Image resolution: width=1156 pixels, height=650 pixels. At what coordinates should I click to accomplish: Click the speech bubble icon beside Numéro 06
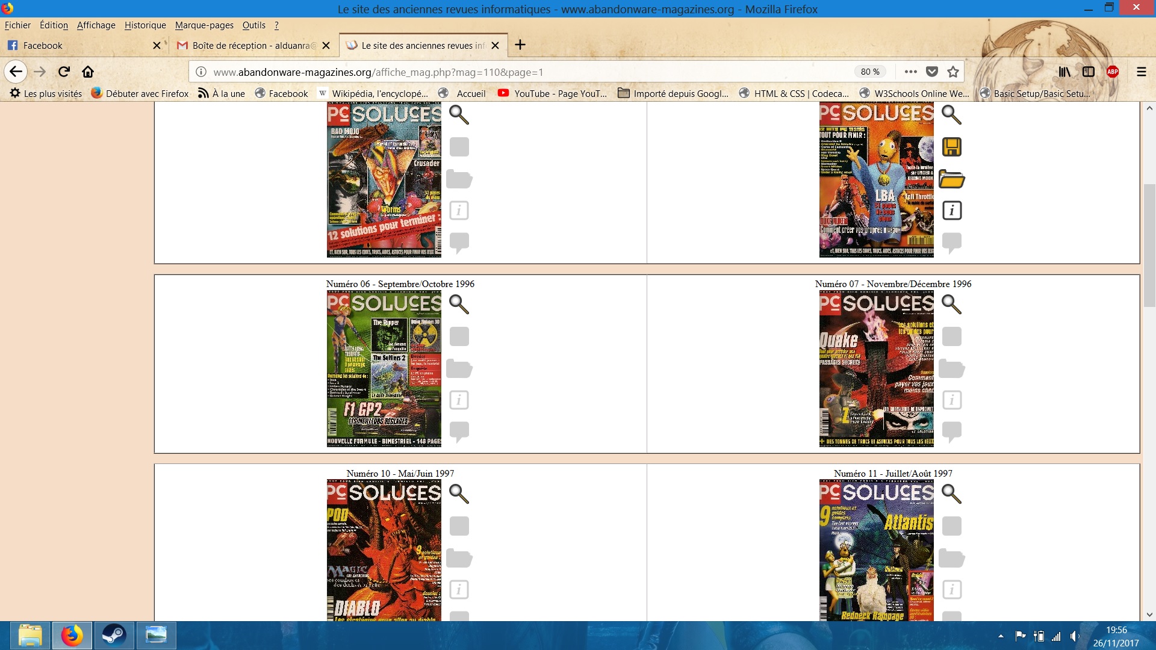(459, 431)
